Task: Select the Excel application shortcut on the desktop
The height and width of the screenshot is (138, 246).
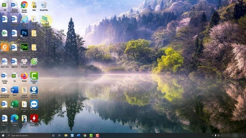Action: click(x=15, y=104)
